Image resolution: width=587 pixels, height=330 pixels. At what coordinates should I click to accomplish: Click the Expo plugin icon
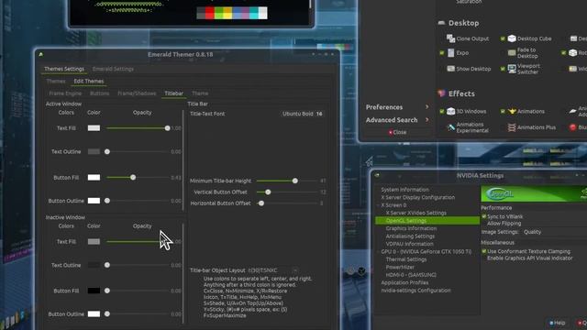coord(450,53)
